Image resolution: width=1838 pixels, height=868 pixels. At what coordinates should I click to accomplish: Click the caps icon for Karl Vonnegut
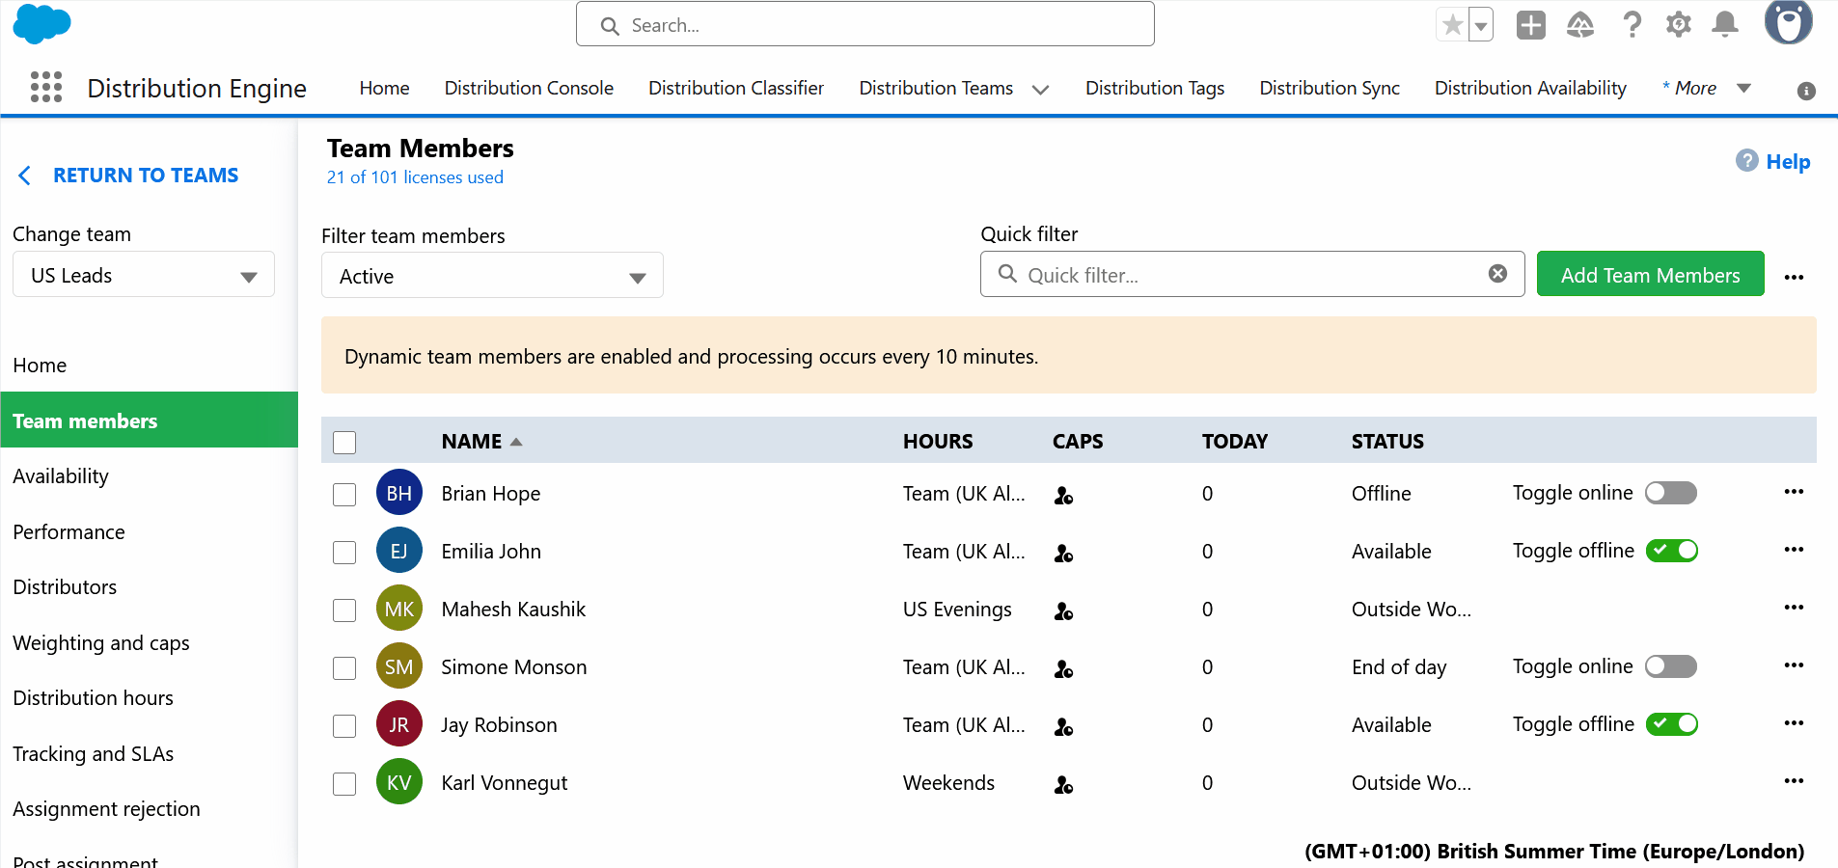coord(1064,785)
